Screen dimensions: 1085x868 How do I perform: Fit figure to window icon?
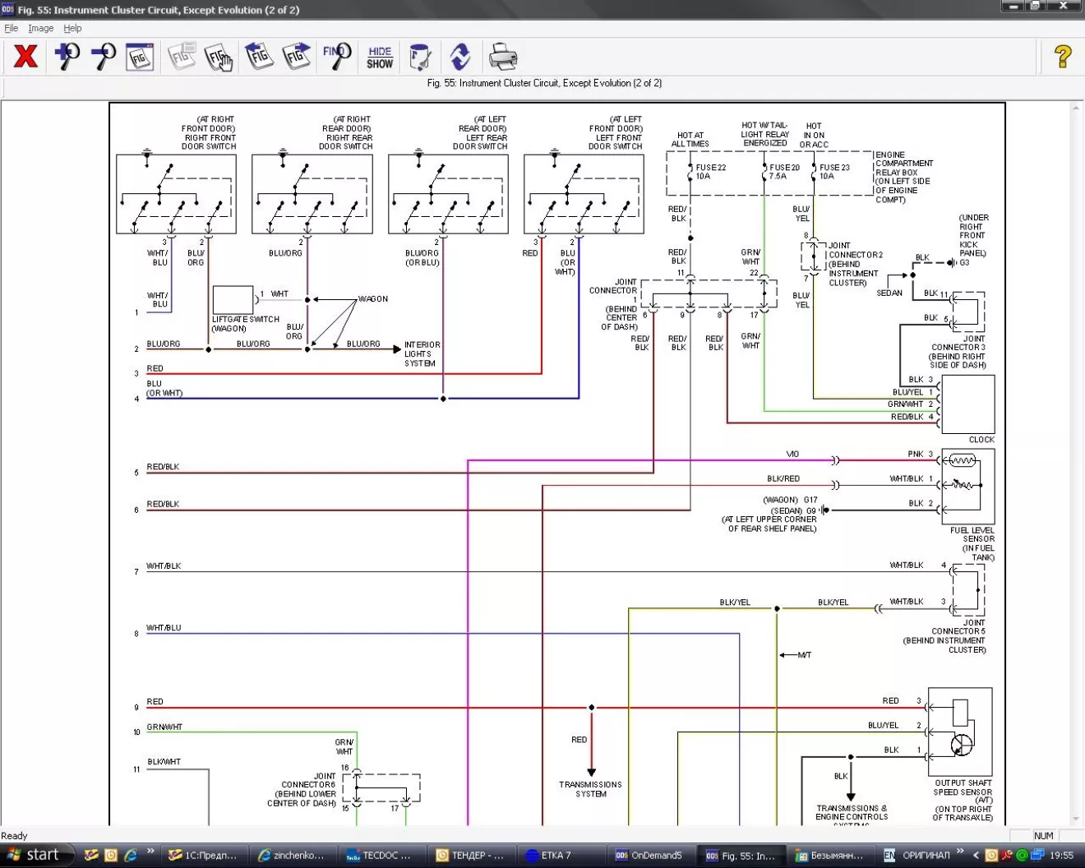pos(140,57)
